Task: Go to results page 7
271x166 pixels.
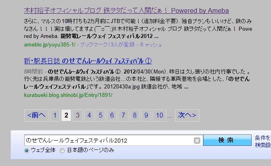Action: click(x=123, y=116)
